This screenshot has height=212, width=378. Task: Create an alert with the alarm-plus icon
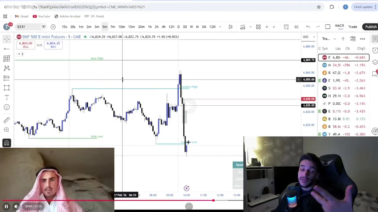(286, 27)
